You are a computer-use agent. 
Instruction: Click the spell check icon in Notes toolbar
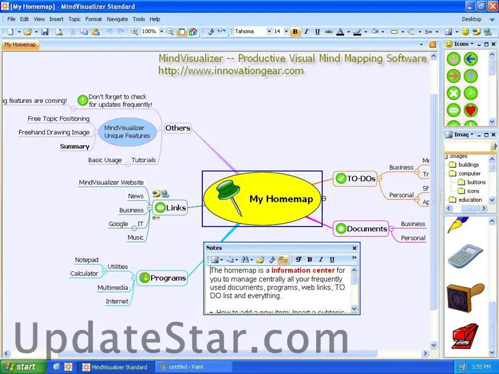pos(271,260)
